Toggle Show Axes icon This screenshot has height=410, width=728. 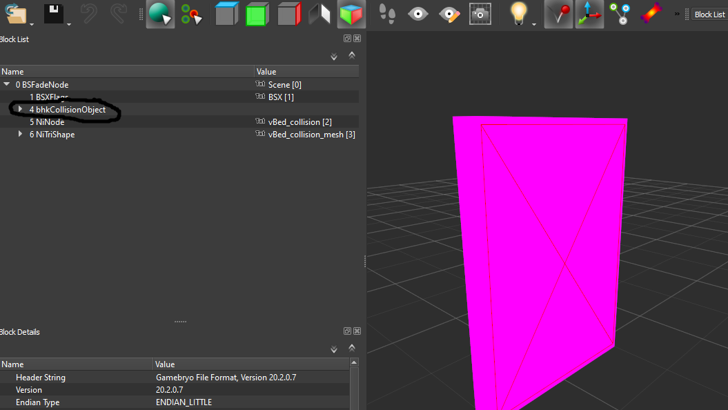589,14
